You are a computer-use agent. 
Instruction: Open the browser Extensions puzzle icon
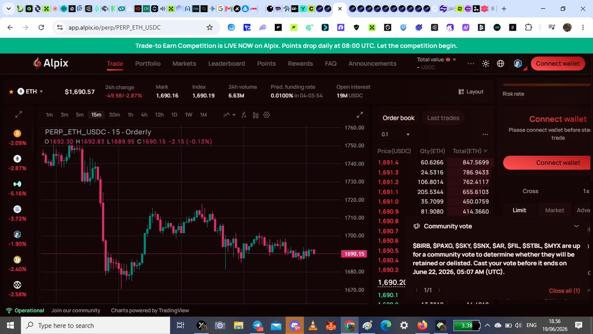529,28
